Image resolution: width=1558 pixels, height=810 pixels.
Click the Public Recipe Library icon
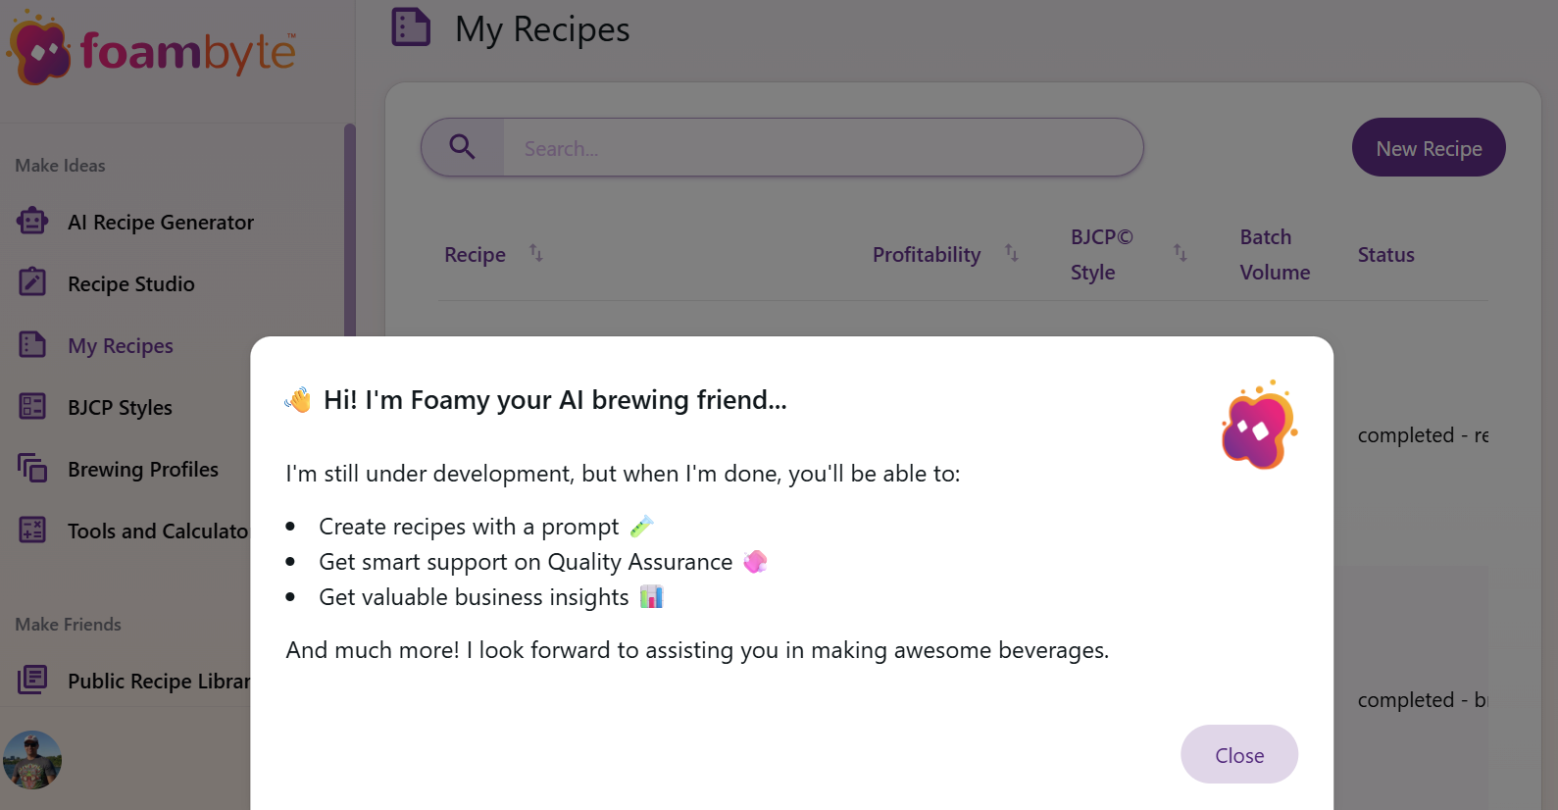[32, 680]
